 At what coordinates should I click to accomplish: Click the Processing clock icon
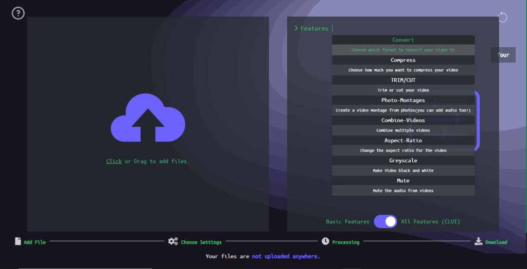tap(325, 241)
